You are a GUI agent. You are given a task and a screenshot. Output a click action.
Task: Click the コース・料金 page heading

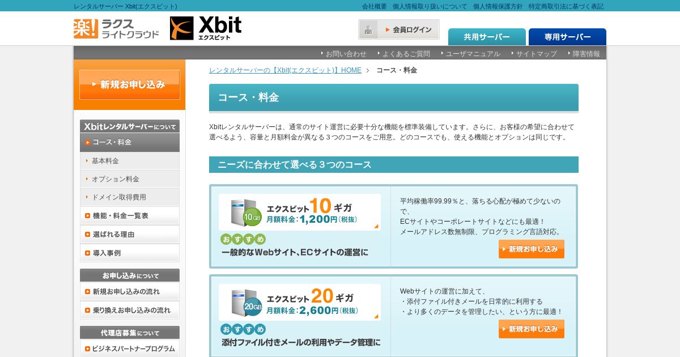(x=394, y=97)
